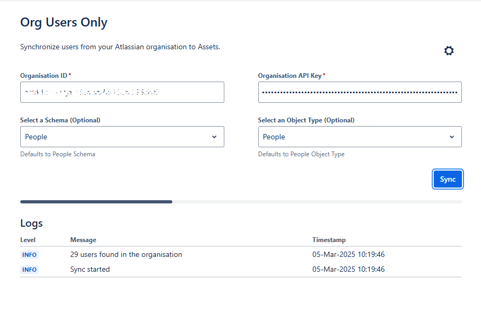This screenshot has width=481, height=321.
Task: Click the 'Defaults to People Schema' hint text
Action: click(58, 154)
